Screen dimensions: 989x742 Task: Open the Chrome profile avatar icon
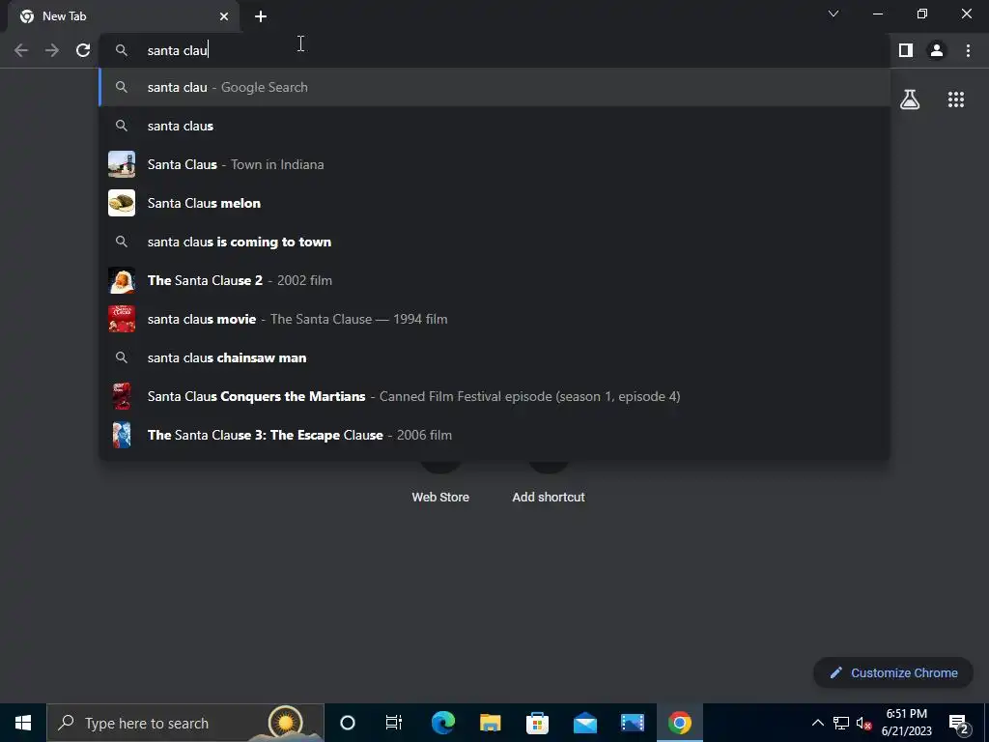(x=937, y=50)
